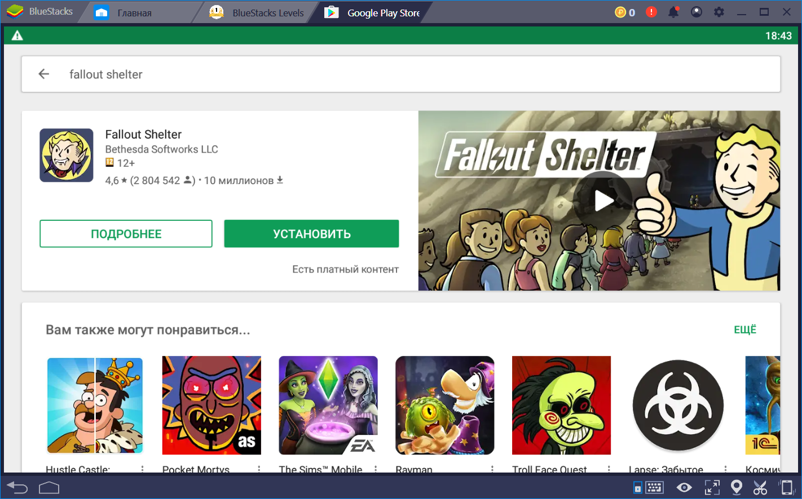802x499 pixels.
Task: Click the red alert exclamation icon
Action: coord(651,12)
